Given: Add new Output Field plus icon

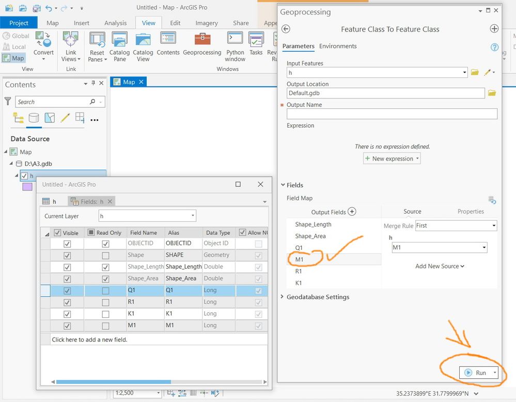Looking at the screenshot, I should tap(352, 212).
